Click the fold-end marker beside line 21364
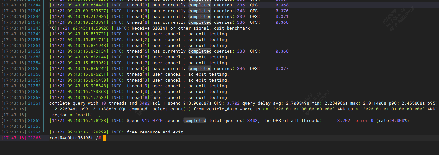This screenshot has width=439, height=155. 44,132
